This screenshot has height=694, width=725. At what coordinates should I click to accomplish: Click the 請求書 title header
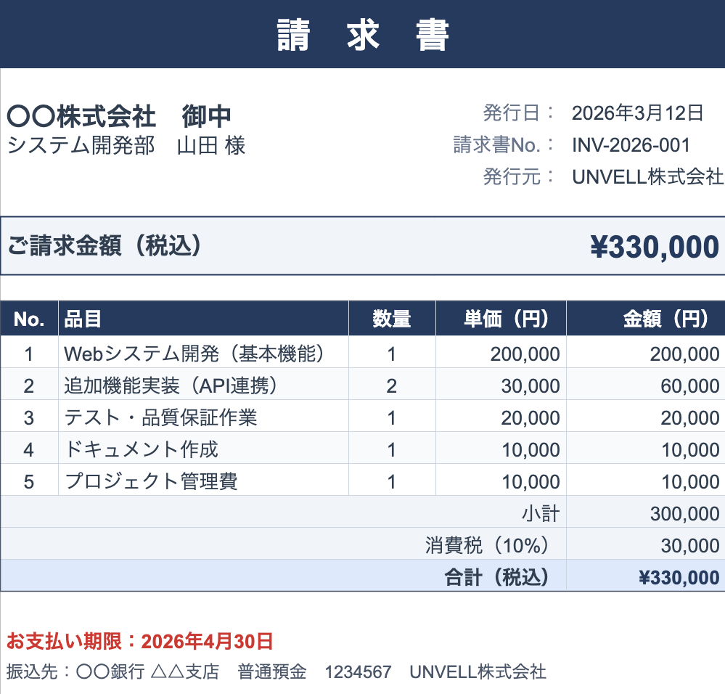pyautogui.click(x=362, y=33)
